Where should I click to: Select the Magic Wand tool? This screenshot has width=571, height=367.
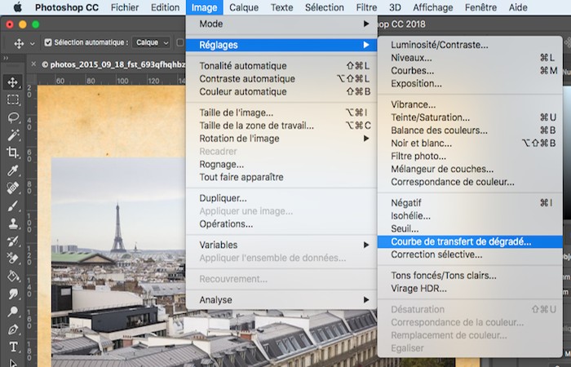click(13, 135)
